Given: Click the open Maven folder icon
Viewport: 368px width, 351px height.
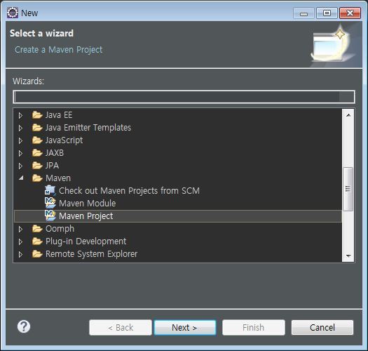Looking at the screenshot, I should (37, 178).
